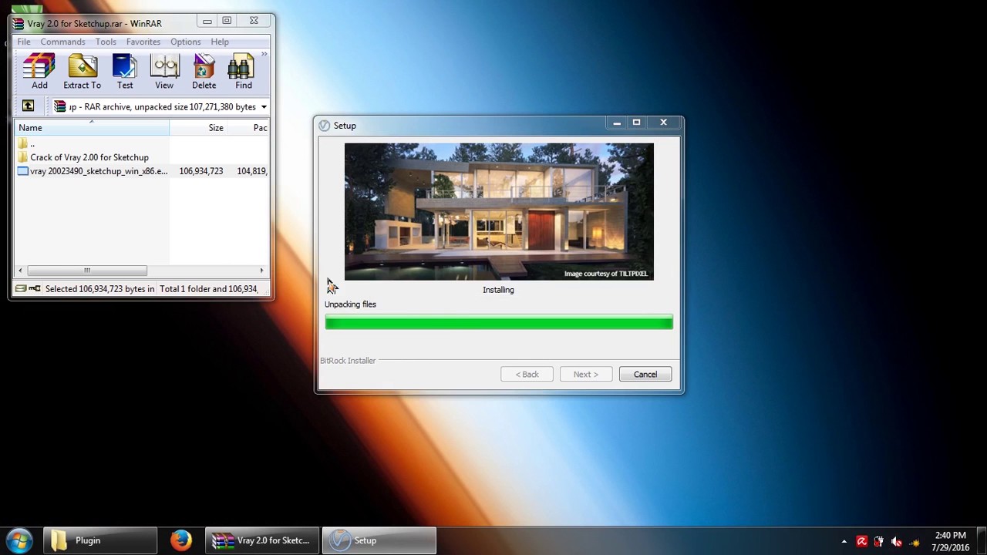Expand the WinRAR toolbar overflow chevron
The height and width of the screenshot is (555, 987).
tap(264, 54)
